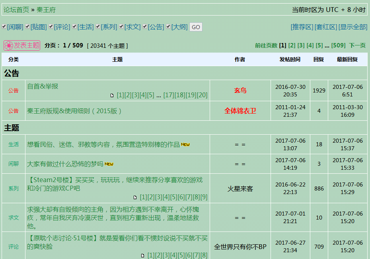Jump to last page 509
This screenshot has width=370, height=259.
coord(339,45)
